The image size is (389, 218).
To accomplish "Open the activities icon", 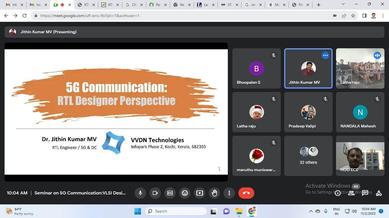I will (x=379, y=193).
